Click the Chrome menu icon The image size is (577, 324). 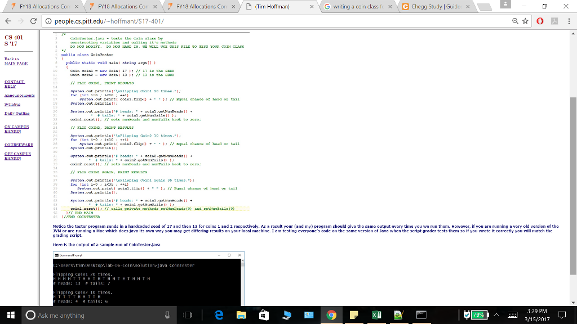click(569, 21)
